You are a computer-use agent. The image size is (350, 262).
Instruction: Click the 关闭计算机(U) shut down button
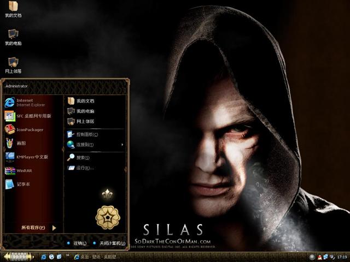(109, 243)
